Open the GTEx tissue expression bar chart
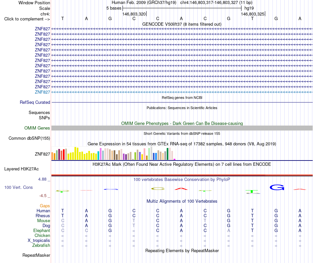The height and width of the screenshot is (263, 313). click(113, 153)
